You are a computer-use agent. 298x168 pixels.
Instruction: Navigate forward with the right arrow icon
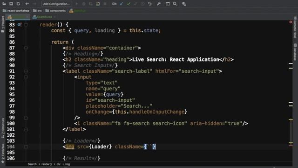[34, 4]
